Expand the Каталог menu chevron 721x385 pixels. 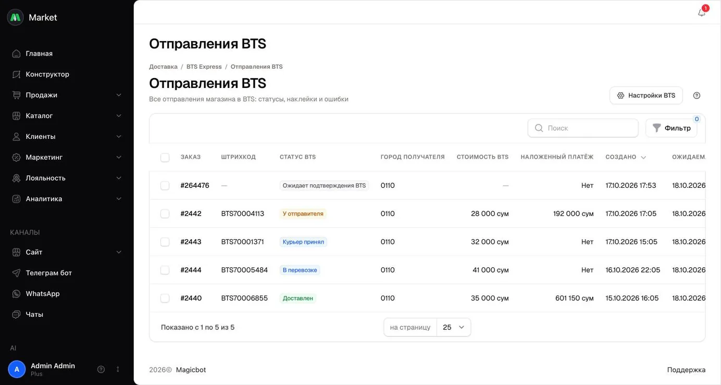119,116
